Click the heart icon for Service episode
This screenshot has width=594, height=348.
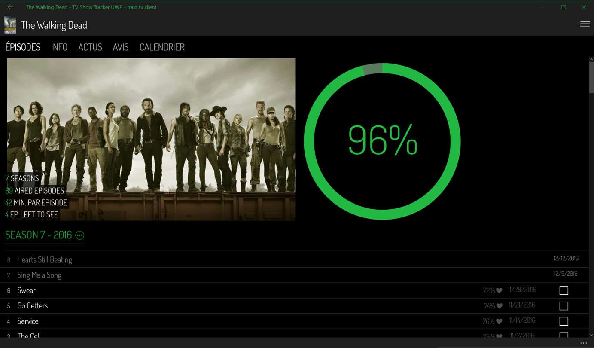coord(499,321)
